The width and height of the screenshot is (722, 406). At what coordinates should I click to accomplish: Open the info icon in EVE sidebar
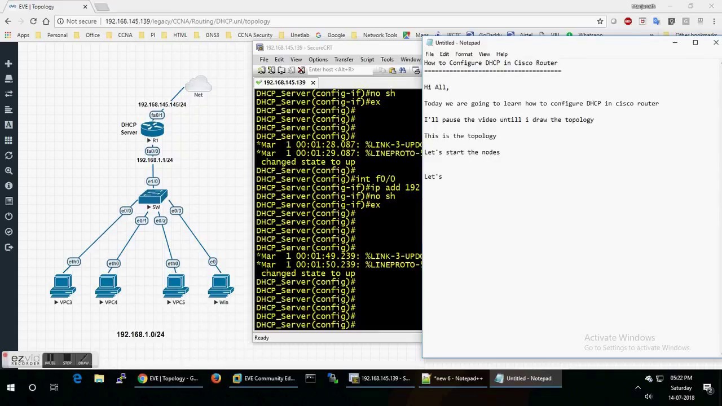[8, 186]
